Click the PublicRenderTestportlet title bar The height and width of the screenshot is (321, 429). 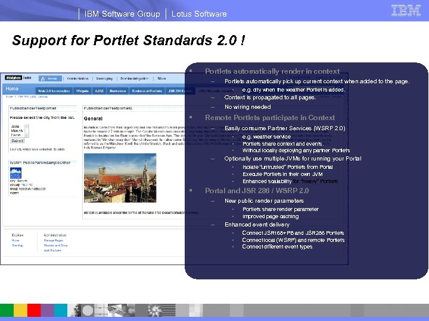click(42, 108)
